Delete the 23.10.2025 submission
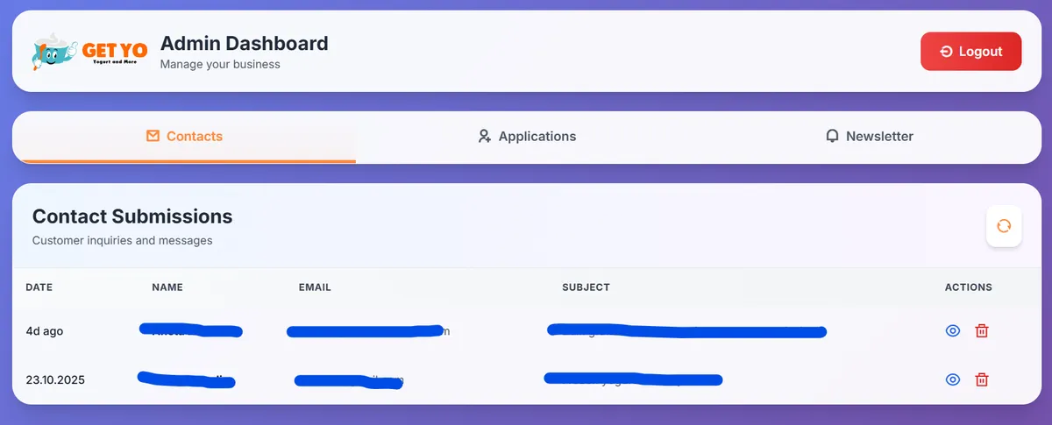This screenshot has width=1052, height=425. point(982,379)
